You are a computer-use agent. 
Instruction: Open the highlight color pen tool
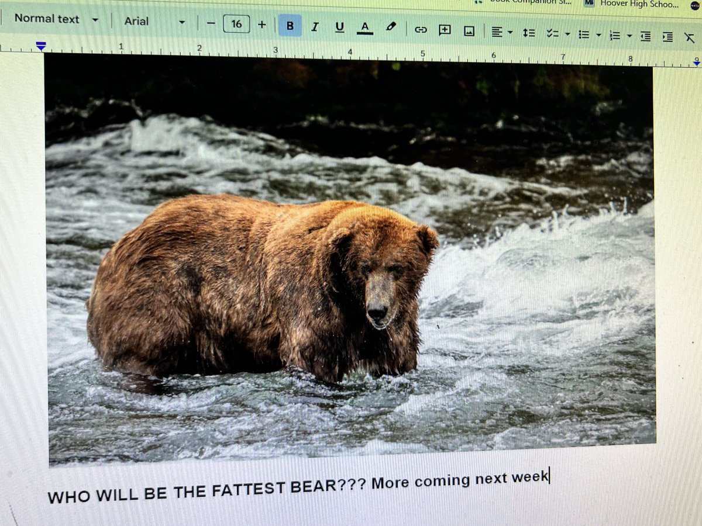click(391, 27)
